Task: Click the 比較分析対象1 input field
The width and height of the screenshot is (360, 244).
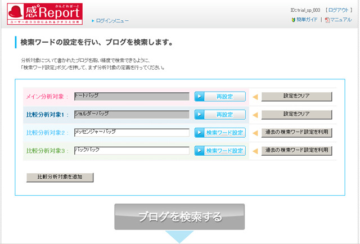Action: 132,115
